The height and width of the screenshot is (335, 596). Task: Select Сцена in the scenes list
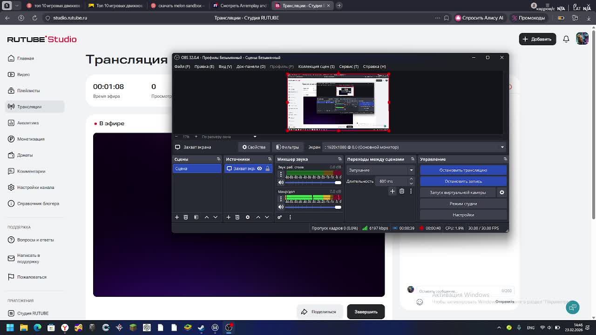click(x=197, y=168)
